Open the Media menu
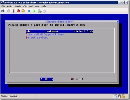The height and width of the screenshot is (100, 130). pyautogui.click(x=18, y=6)
